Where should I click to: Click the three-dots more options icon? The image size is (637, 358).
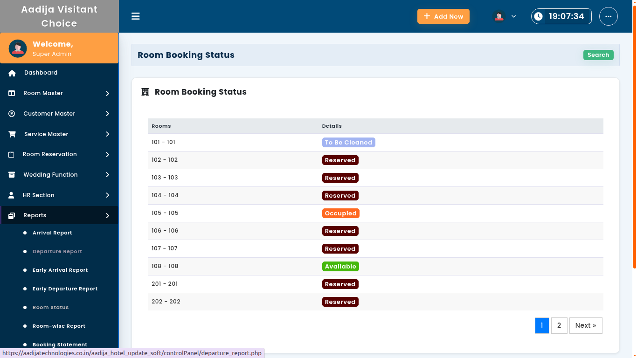click(x=608, y=16)
